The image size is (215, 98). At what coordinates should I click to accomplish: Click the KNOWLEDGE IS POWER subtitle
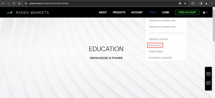point(106,58)
